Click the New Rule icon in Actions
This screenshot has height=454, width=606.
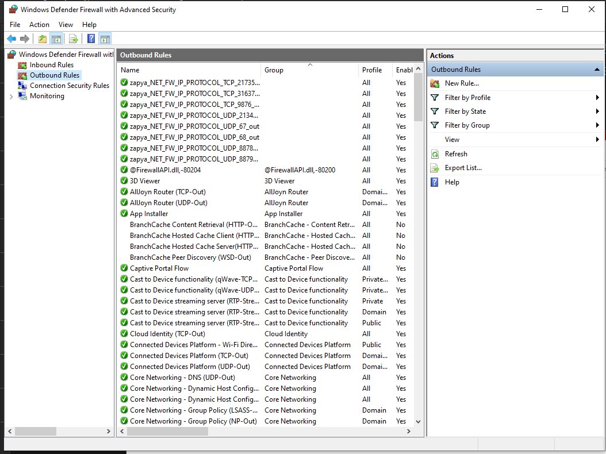[435, 83]
